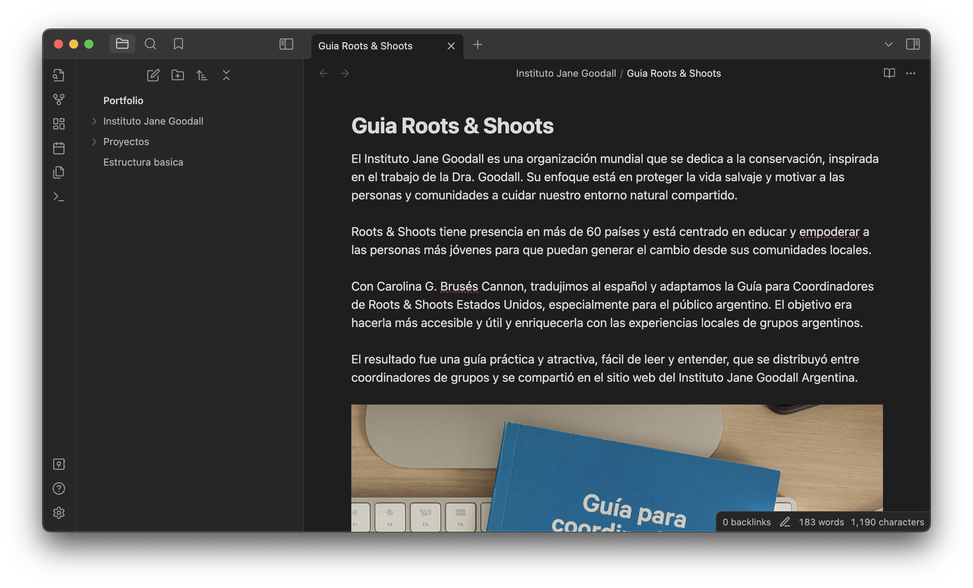Toggle left sidebar visibility
The height and width of the screenshot is (588, 973).
[x=286, y=44]
